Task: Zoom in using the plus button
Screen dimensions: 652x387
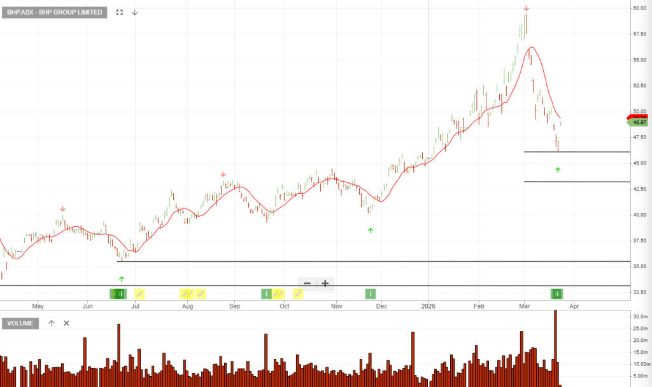Action: pos(325,283)
